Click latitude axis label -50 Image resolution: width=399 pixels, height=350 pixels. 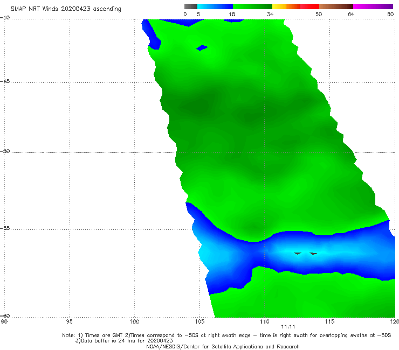click(5, 151)
